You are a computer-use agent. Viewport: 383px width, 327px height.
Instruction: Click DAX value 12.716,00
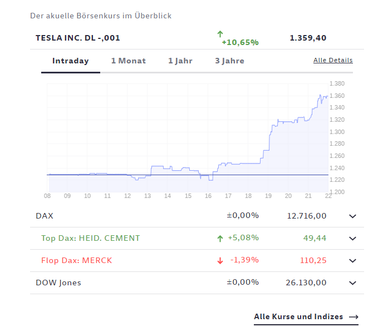[x=307, y=216]
